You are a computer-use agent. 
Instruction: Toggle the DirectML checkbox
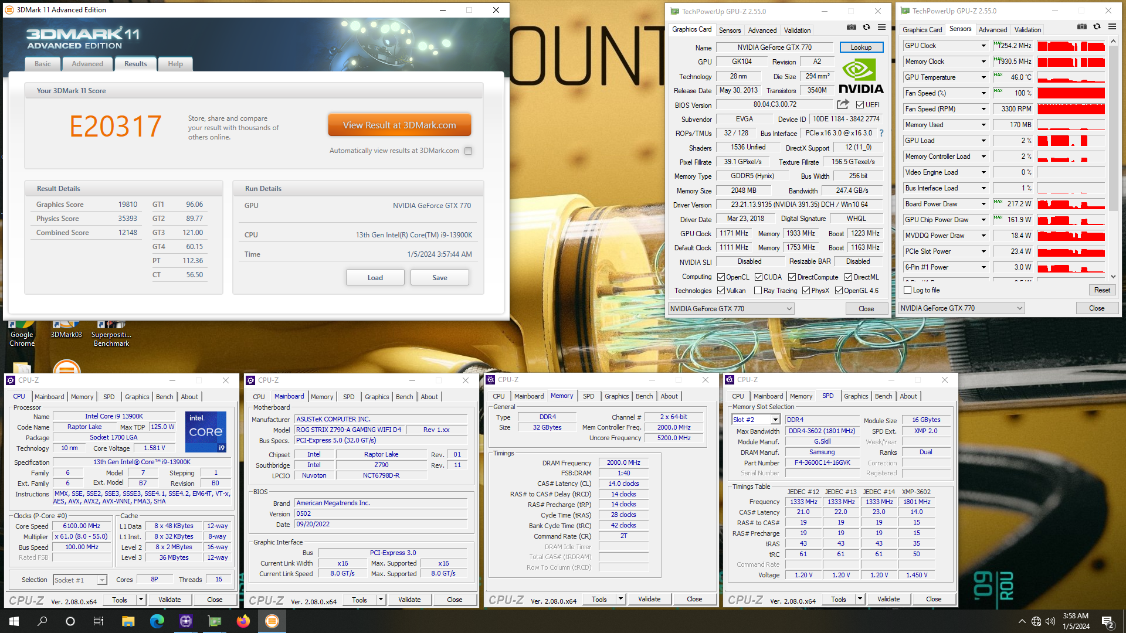coord(848,277)
